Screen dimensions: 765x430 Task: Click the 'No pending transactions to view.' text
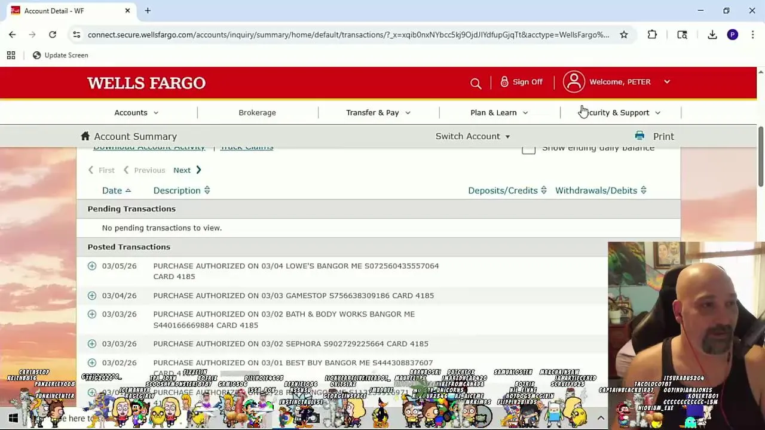coord(161,228)
